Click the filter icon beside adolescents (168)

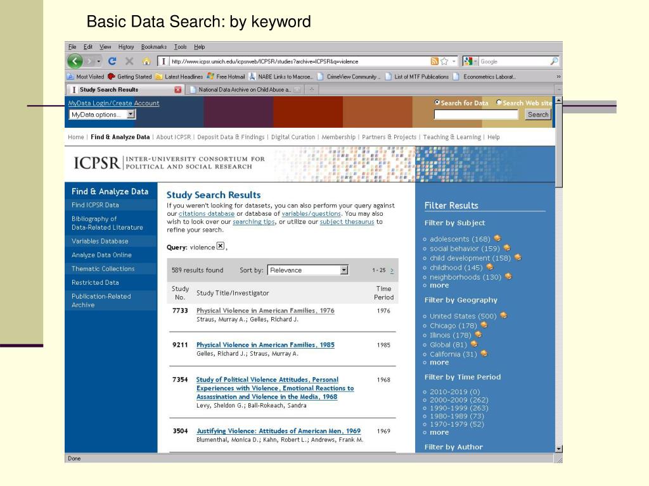click(498, 238)
